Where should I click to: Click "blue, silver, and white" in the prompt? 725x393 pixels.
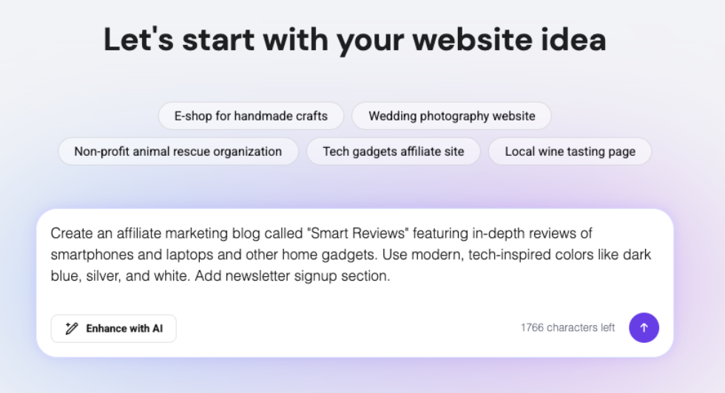(x=121, y=276)
